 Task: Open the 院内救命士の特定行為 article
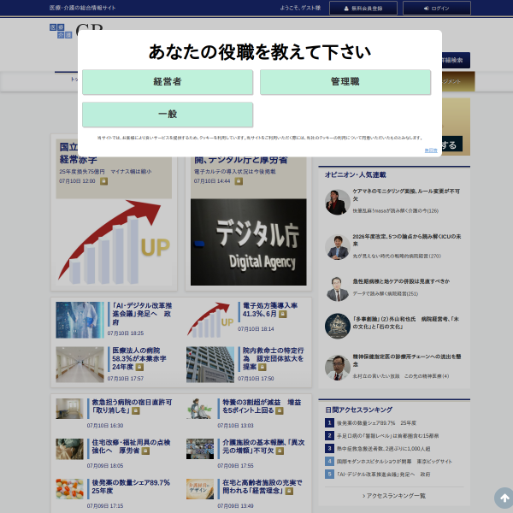(274, 359)
